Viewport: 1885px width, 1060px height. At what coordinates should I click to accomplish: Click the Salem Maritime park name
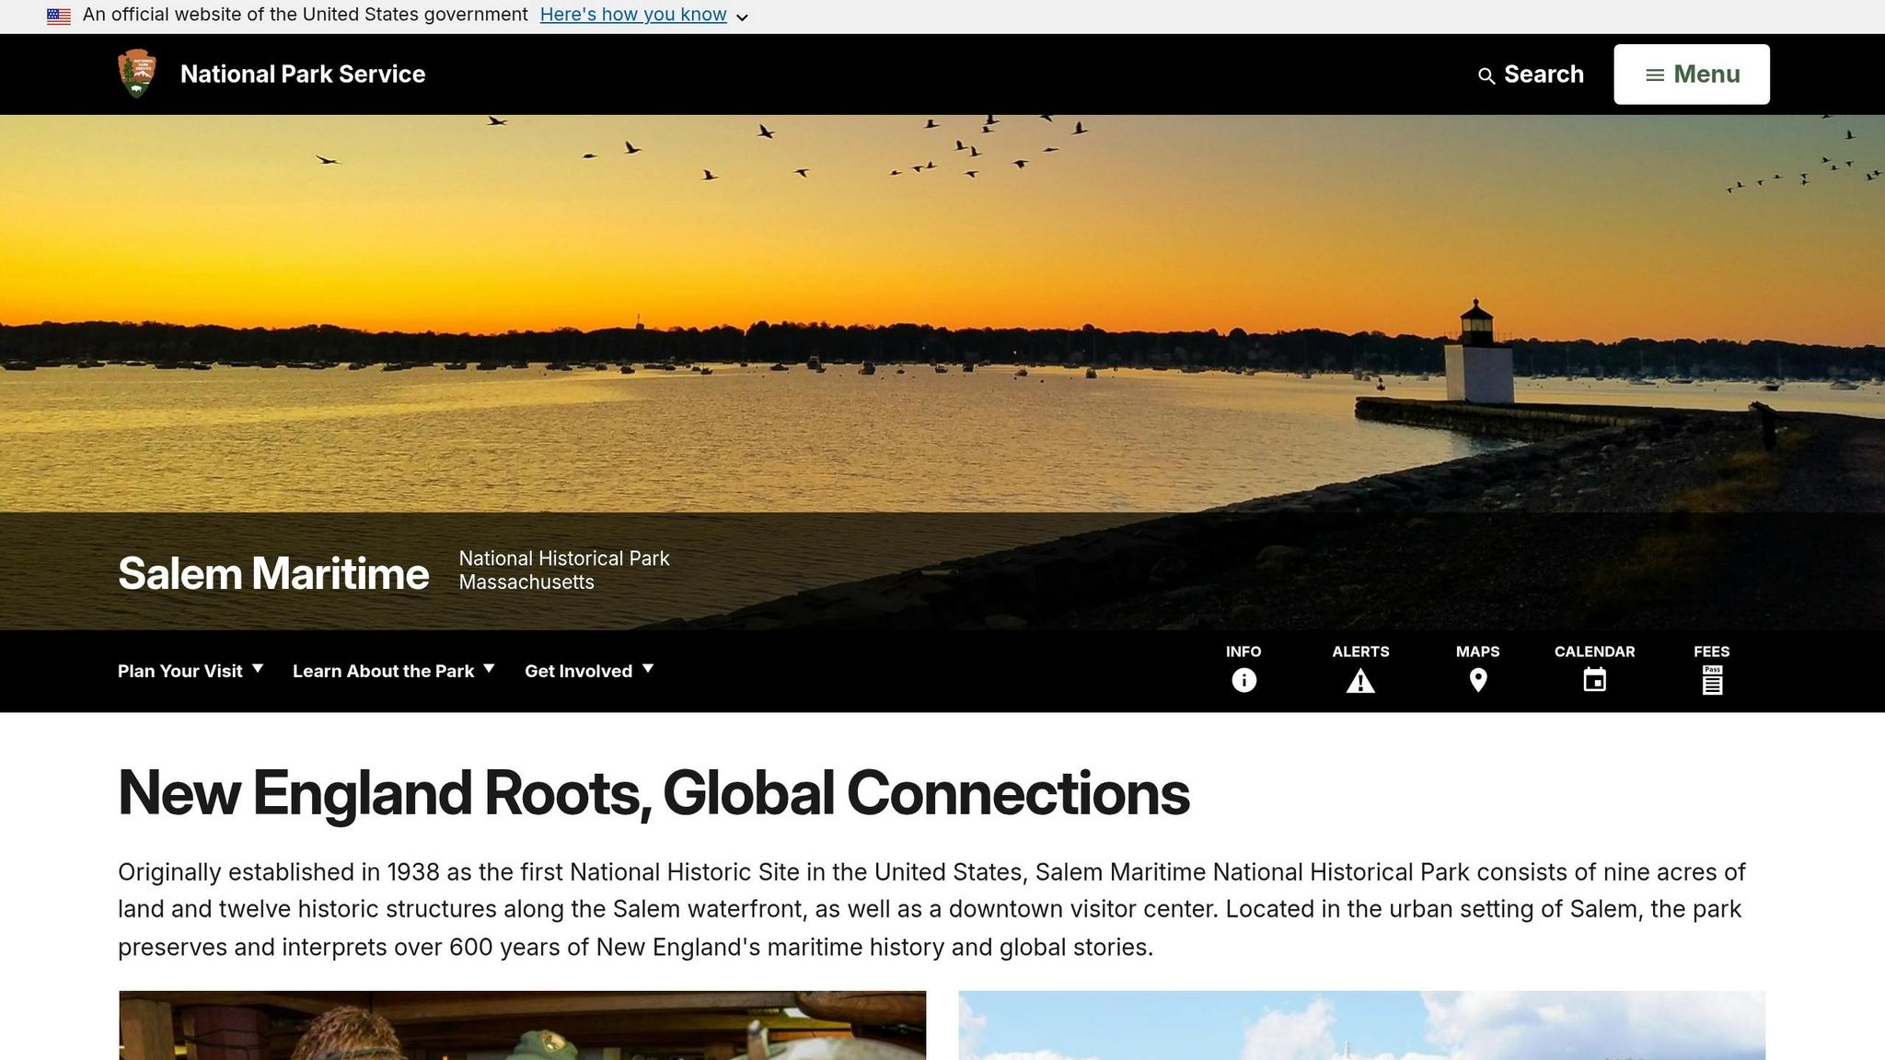tap(273, 573)
